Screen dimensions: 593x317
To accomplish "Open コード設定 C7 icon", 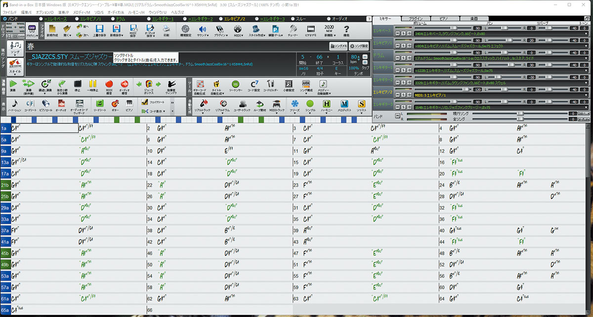I will pyautogui.click(x=254, y=86).
